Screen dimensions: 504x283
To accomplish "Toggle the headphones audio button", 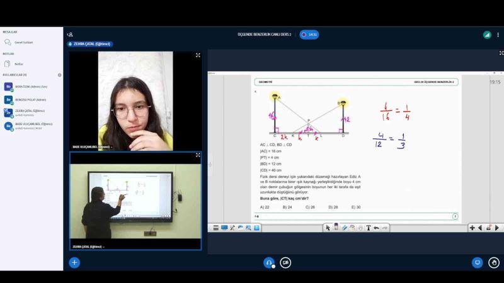I will click(269, 262).
